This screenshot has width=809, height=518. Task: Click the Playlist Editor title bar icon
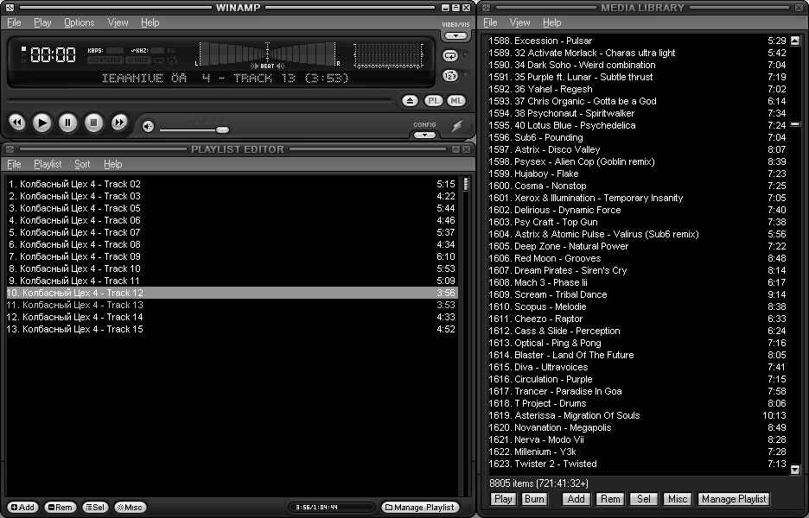10,149
